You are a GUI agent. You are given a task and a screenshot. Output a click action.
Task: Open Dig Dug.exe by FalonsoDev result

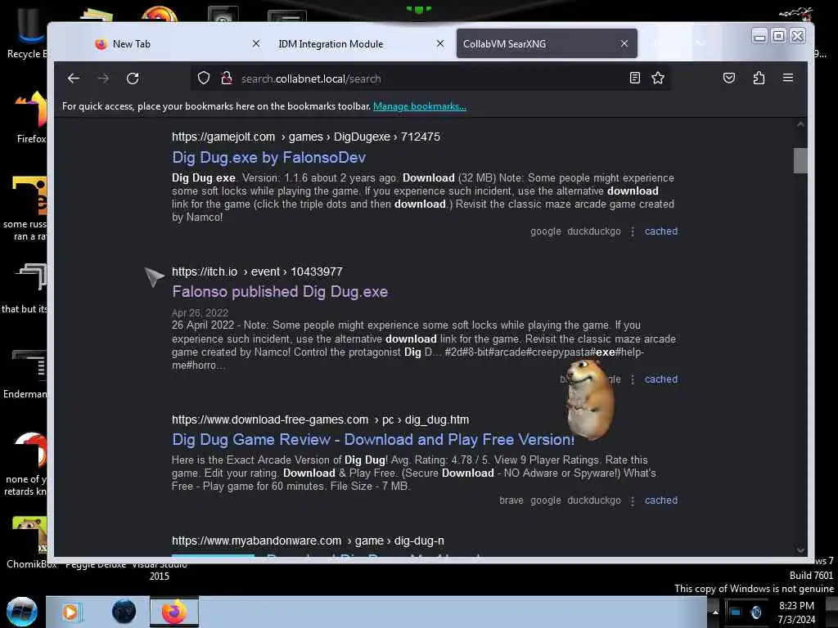(268, 158)
